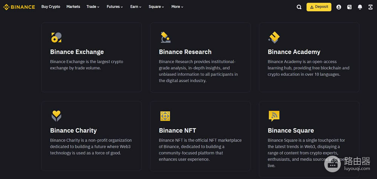Open the Binance Charity title link
This screenshot has height=179, width=377.
pyautogui.click(x=74, y=130)
